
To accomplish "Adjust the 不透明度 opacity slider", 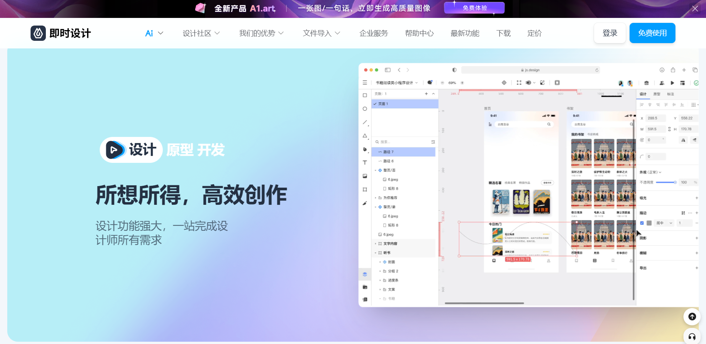I will (x=666, y=182).
